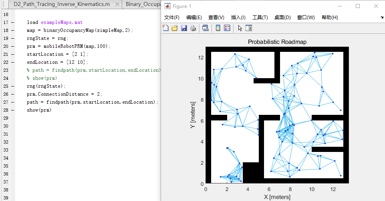Click 'startLocation = [2 1];' on line 21

tap(57, 54)
